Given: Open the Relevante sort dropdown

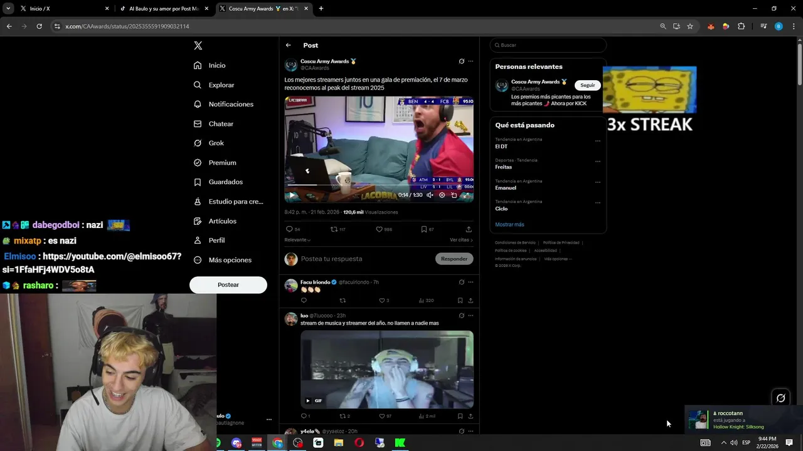Looking at the screenshot, I should (297, 240).
